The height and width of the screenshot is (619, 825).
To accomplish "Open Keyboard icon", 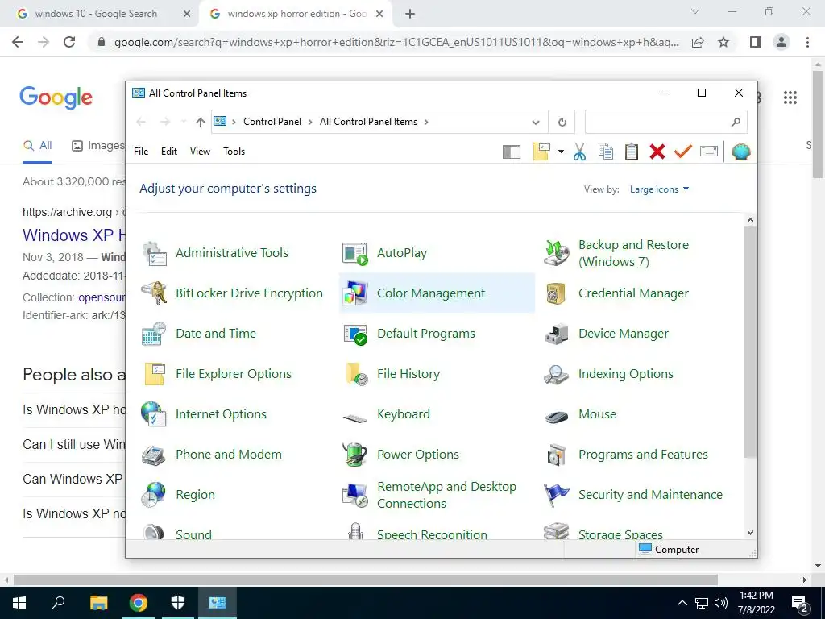I will coord(355,418).
